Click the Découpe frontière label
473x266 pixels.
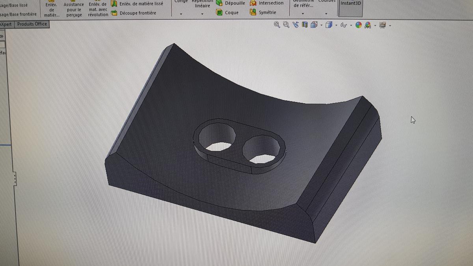[138, 13]
